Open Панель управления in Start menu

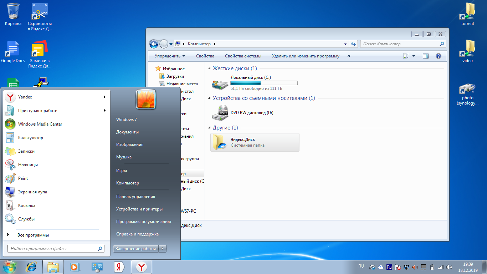click(x=135, y=197)
